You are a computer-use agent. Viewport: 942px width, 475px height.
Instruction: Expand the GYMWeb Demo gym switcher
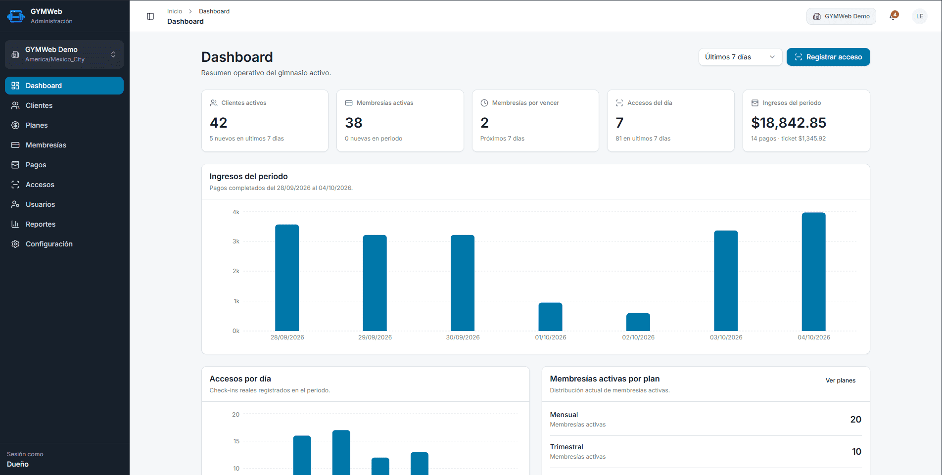pos(64,54)
